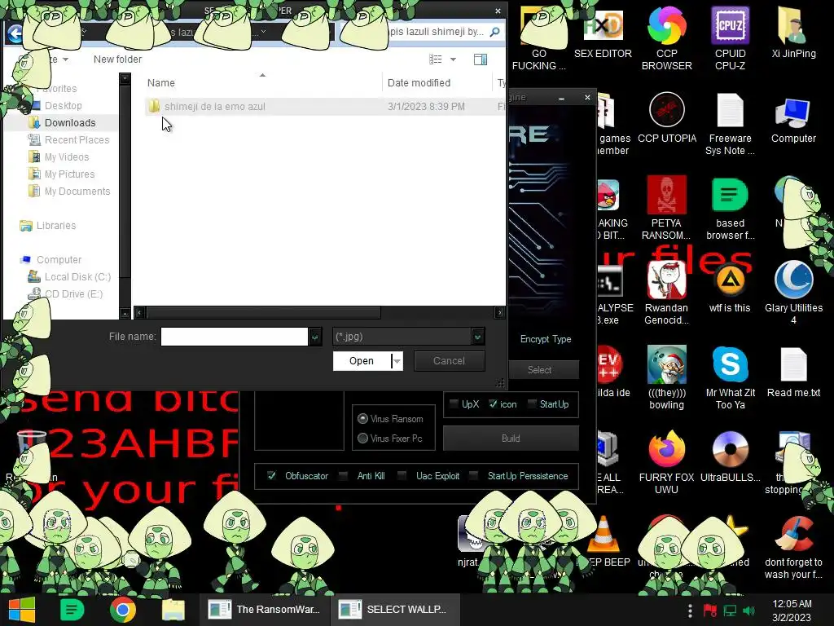Toggle the preview pane icon in file dialog
Image resolution: width=834 pixels, height=626 pixels.
tap(481, 60)
